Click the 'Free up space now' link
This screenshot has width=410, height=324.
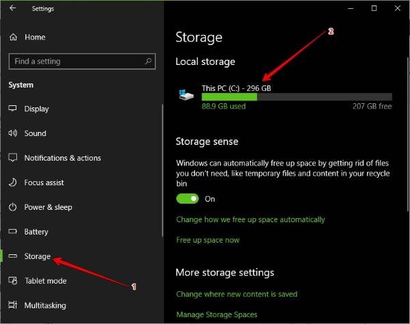tap(208, 240)
